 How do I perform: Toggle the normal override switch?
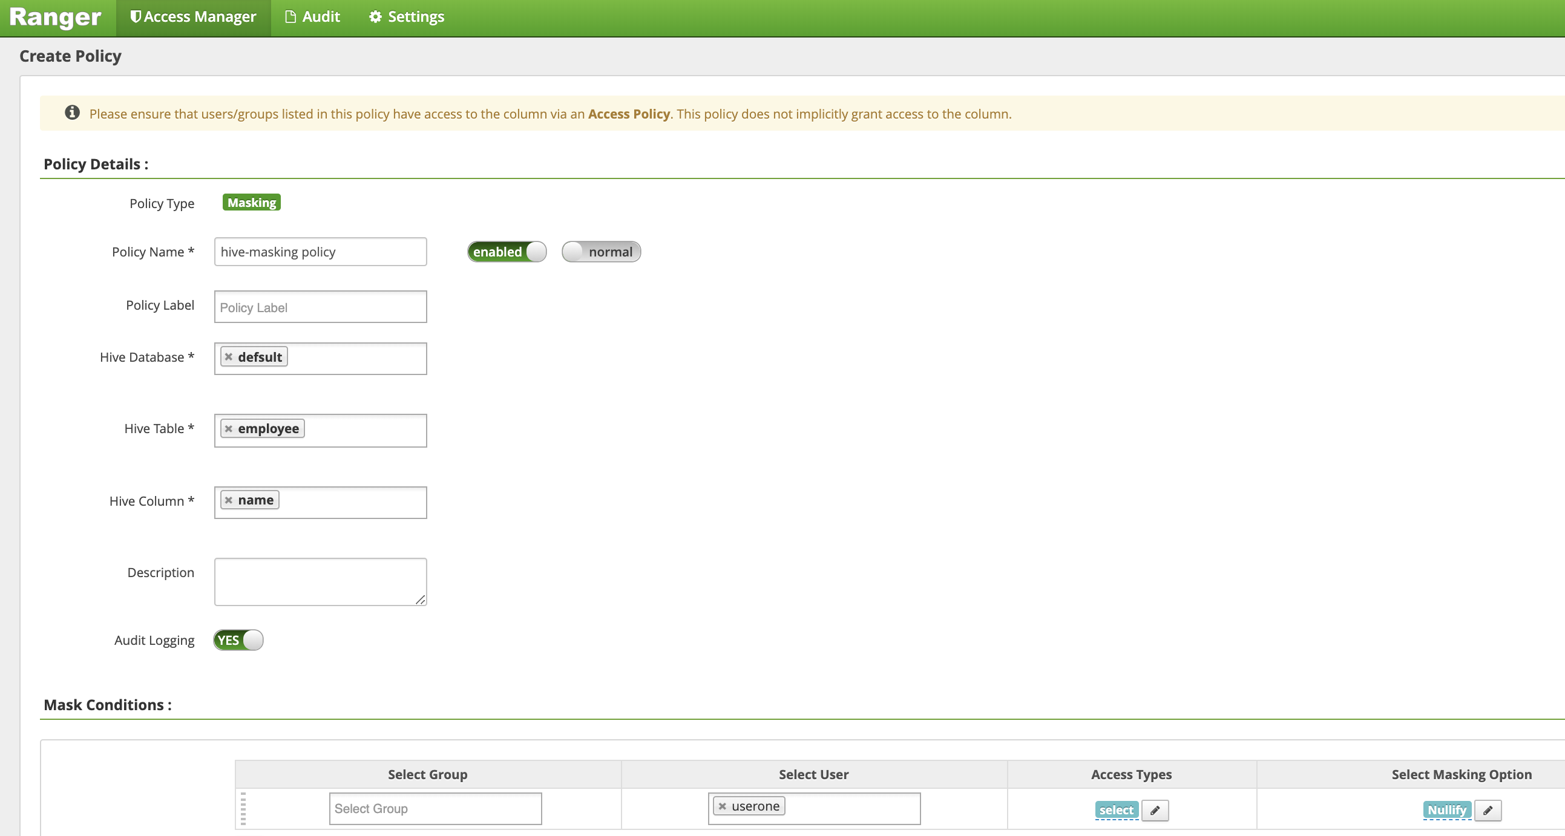601,252
